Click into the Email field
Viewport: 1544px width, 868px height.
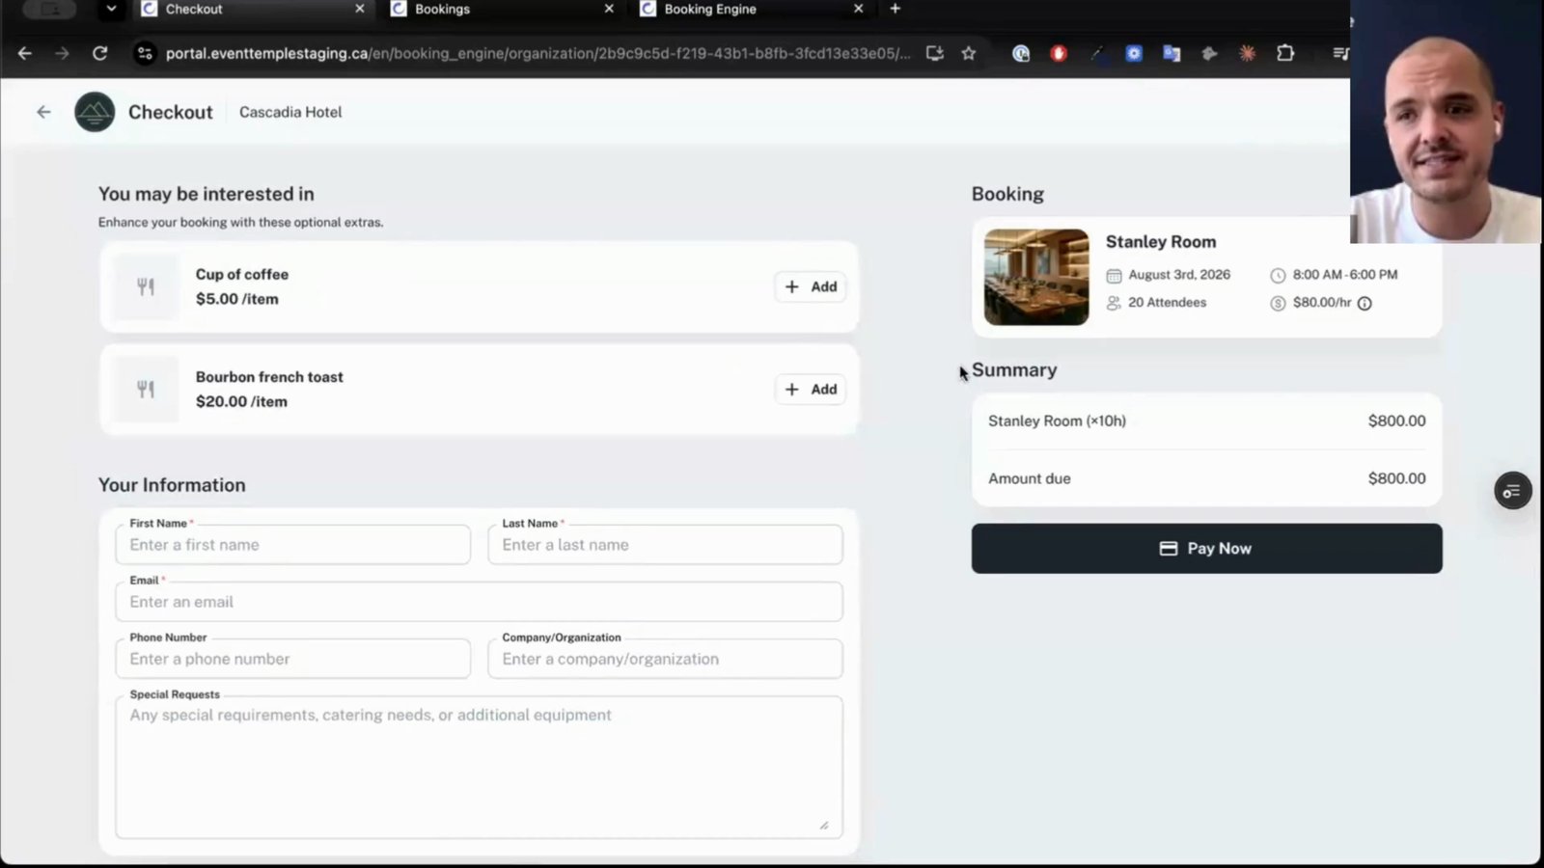(x=479, y=602)
